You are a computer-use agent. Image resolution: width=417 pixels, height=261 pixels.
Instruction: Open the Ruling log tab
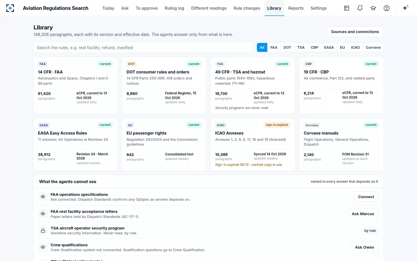[174, 8]
